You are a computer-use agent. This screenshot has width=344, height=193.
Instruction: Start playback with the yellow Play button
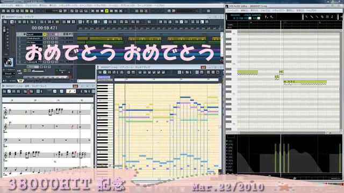pos(106,11)
